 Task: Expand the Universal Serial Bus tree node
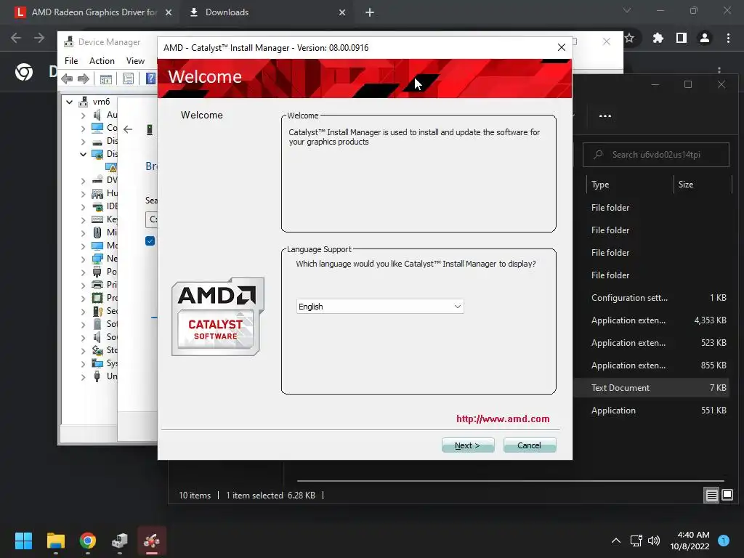click(x=83, y=377)
